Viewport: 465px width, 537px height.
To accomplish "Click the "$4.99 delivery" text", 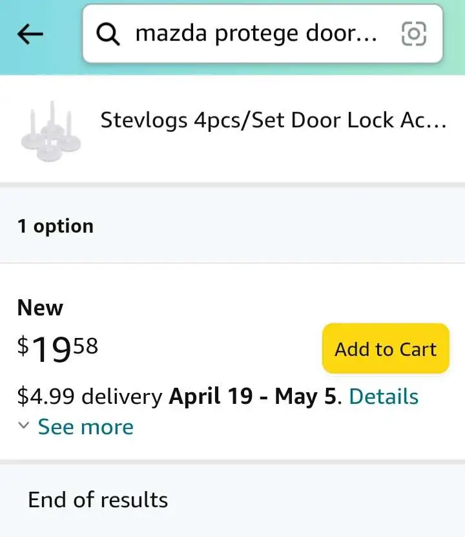I will (90, 396).
